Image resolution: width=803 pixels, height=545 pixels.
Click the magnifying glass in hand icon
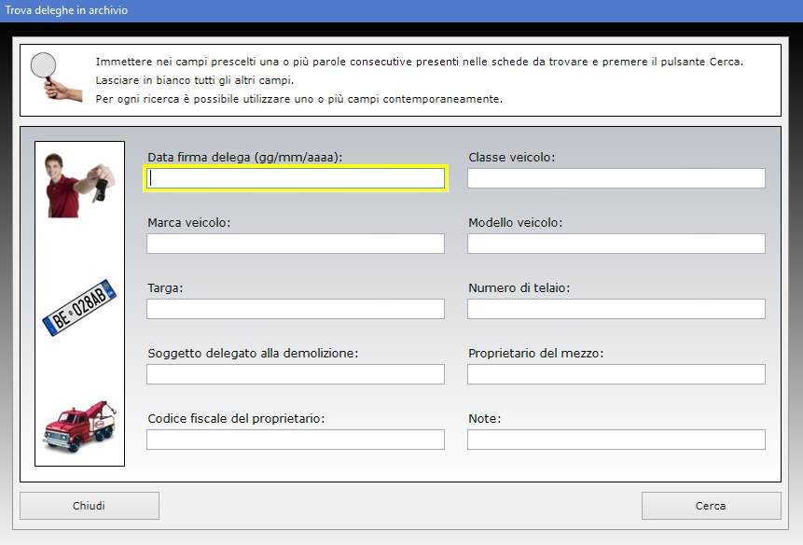(x=56, y=77)
